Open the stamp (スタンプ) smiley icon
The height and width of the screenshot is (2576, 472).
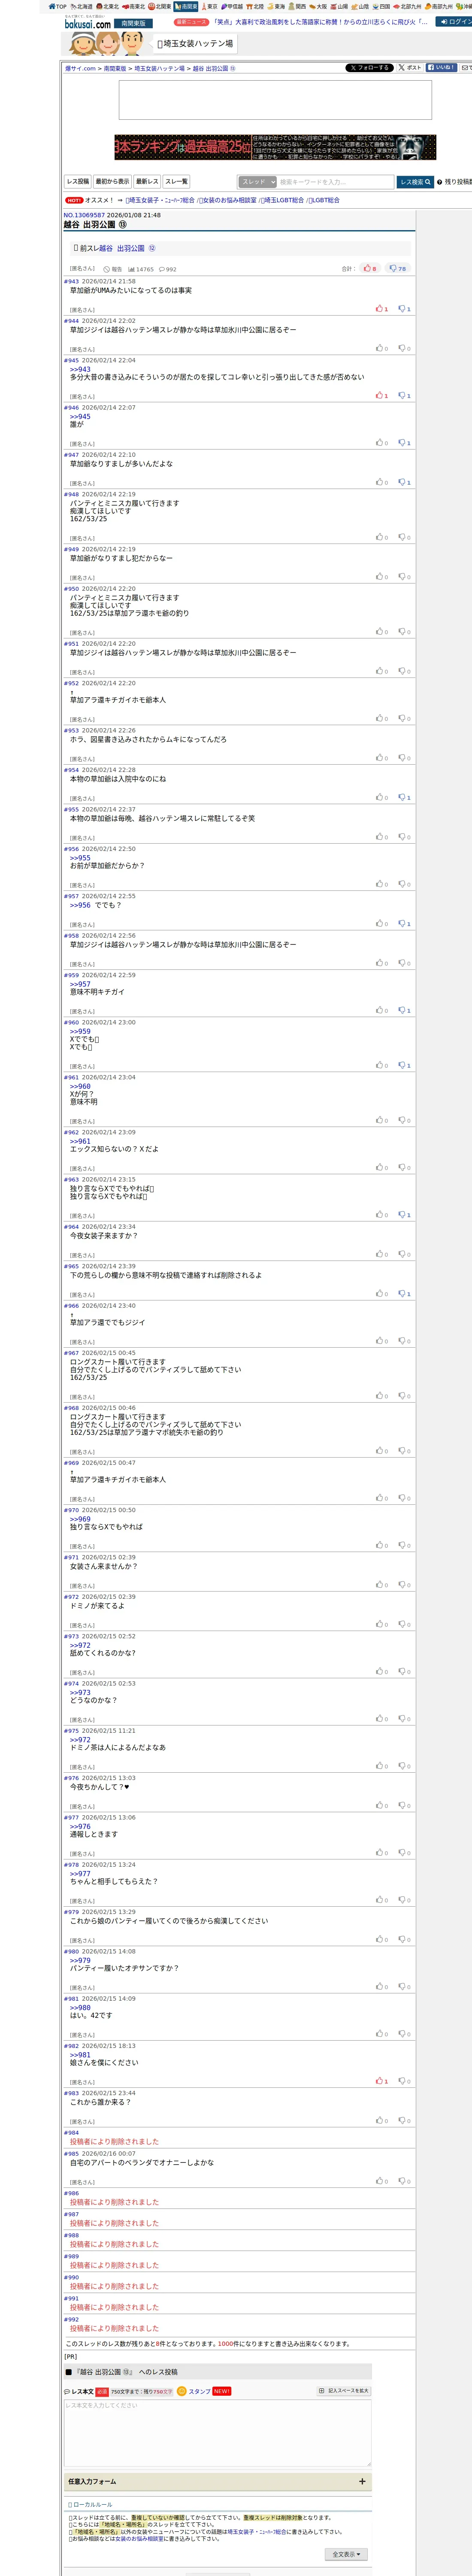(x=182, y=2391)
